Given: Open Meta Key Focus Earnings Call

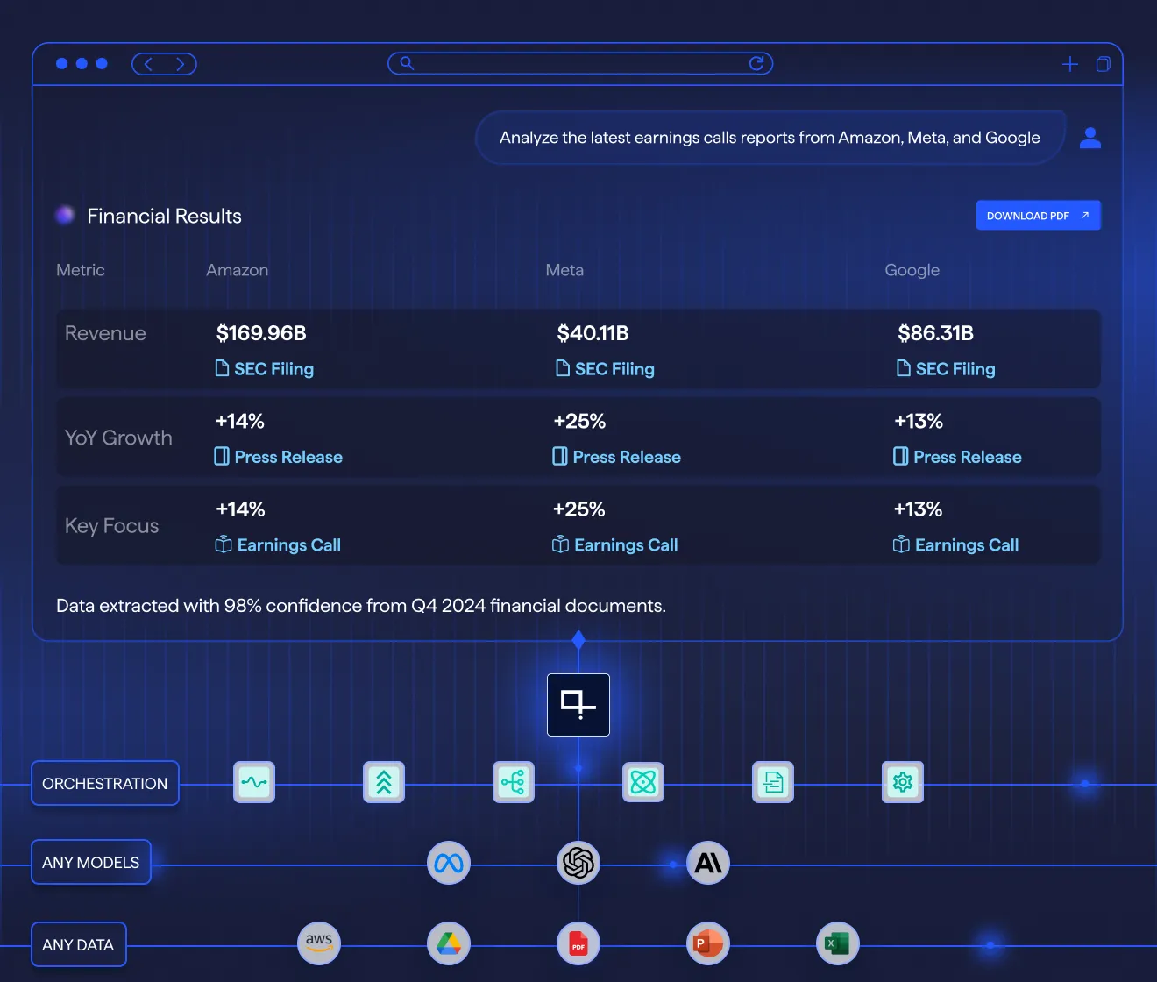Looking at the screenshot, I should click(615, 545).
